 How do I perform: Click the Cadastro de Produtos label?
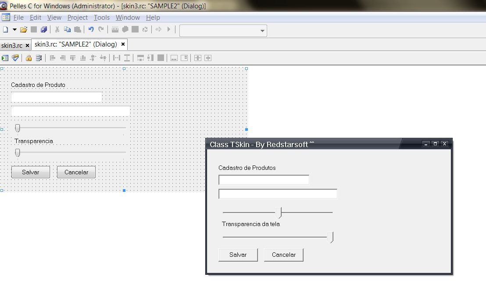(x=247, y=168)
